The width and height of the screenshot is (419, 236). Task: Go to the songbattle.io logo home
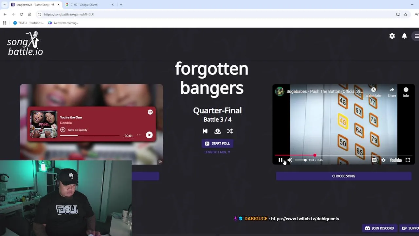pos(25,44)
